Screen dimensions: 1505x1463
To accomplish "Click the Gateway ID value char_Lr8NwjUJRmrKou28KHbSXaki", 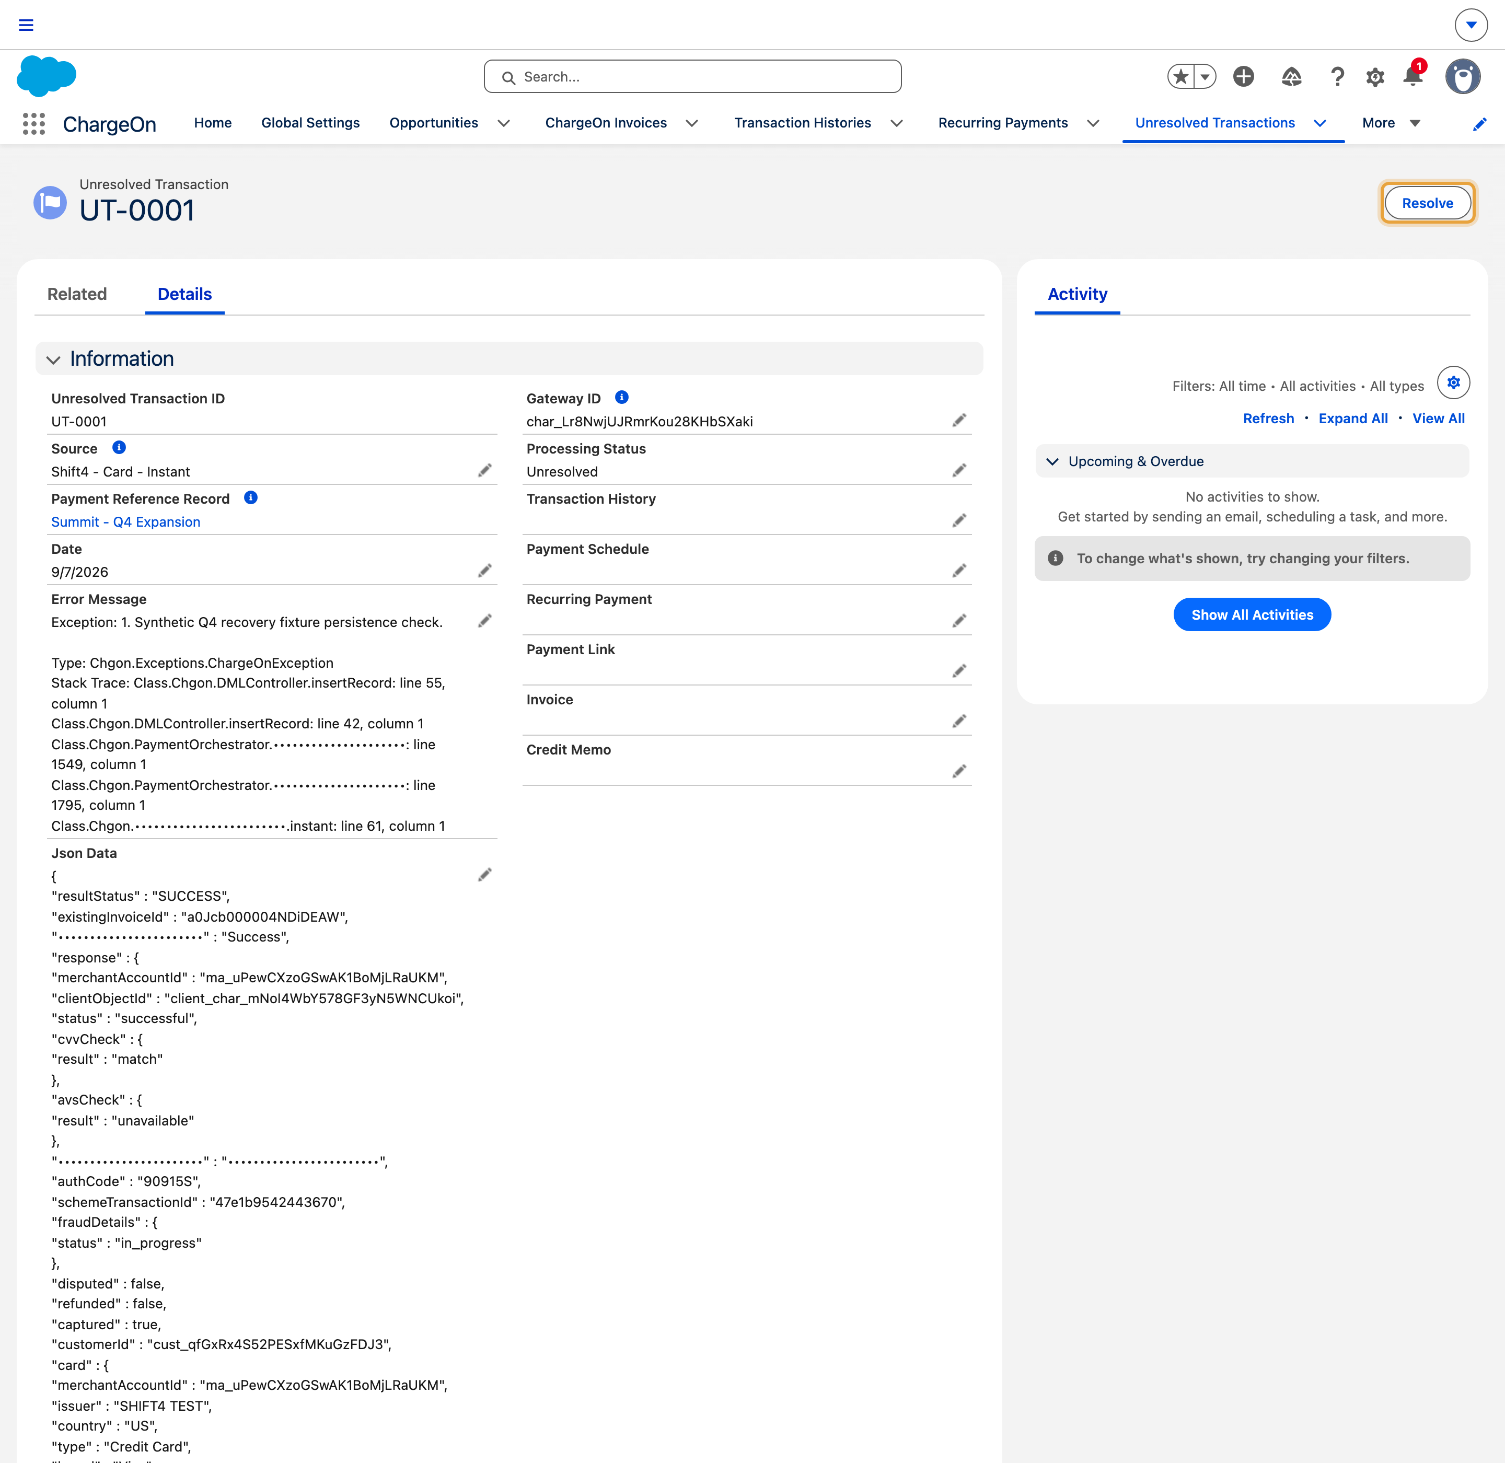I will coord(640,421).
